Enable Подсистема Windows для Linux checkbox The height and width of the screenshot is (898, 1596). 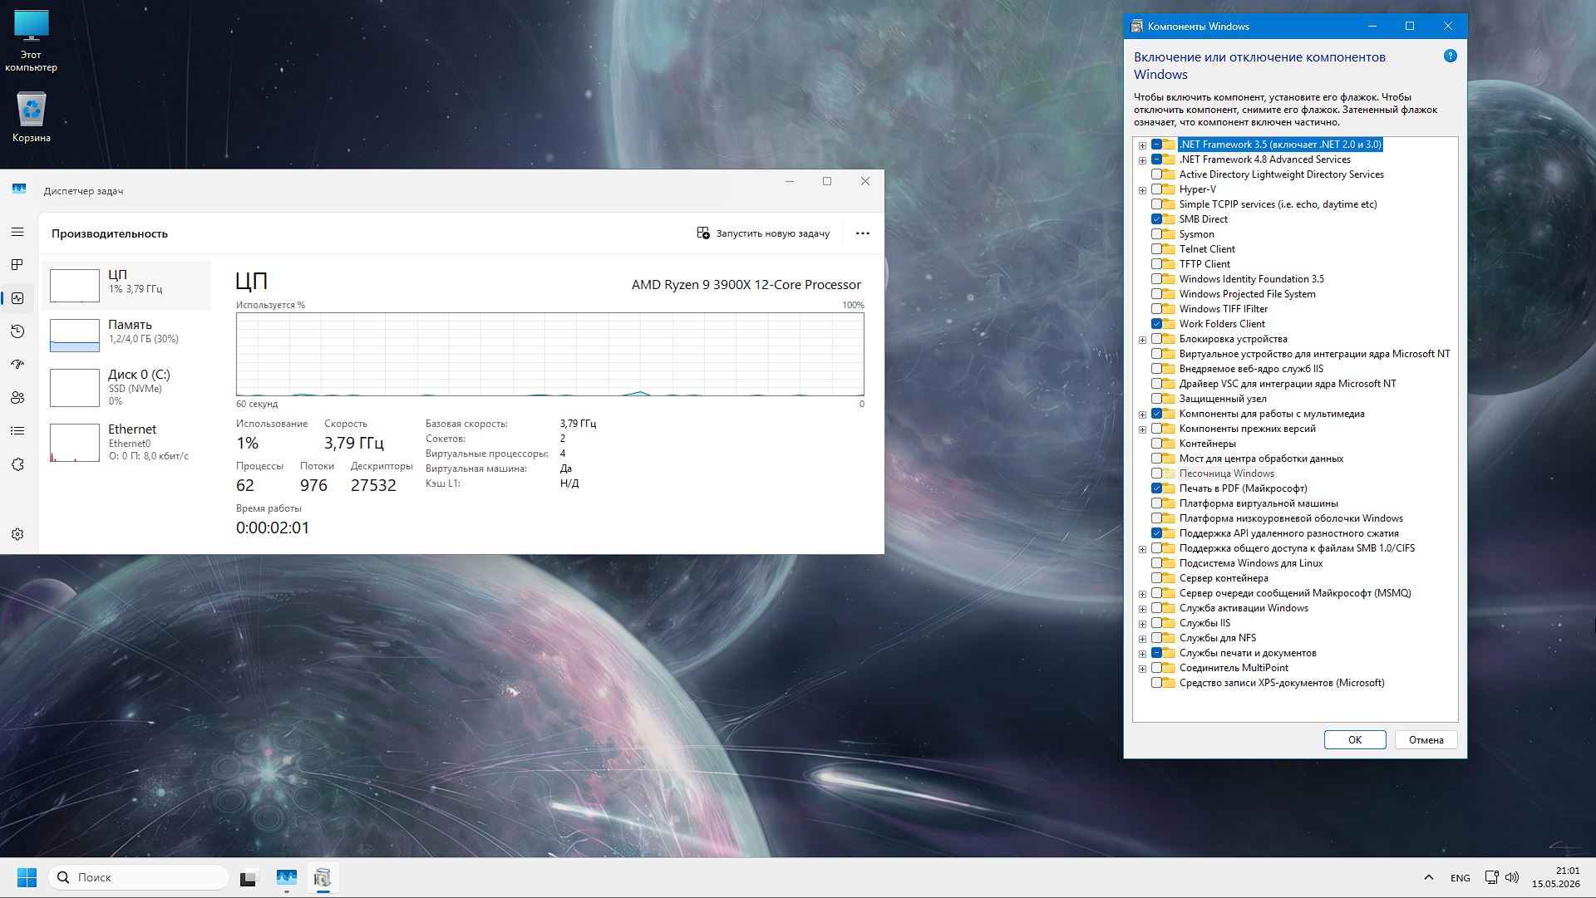(1156, 563)
